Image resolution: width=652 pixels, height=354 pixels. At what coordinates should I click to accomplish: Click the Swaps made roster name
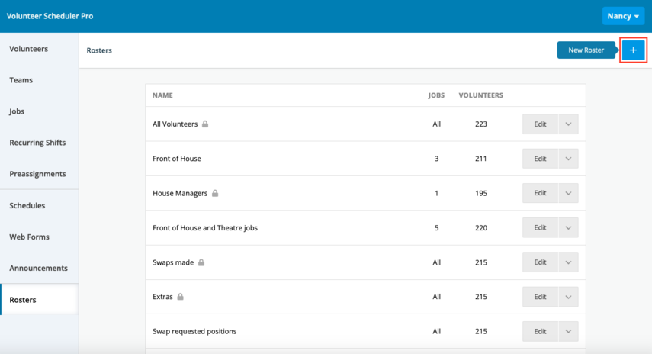[x=173, y=262]
